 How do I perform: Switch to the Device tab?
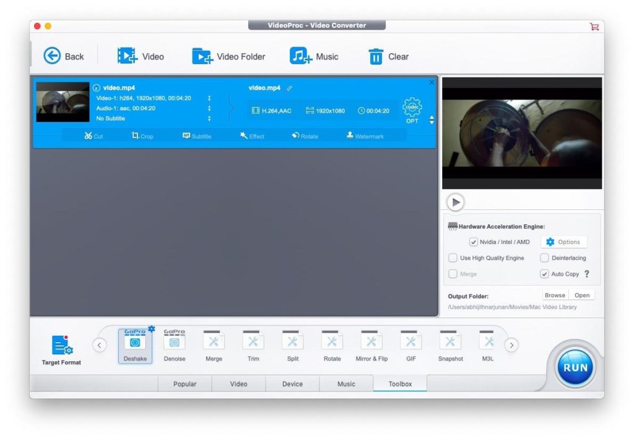coord(292,383)
